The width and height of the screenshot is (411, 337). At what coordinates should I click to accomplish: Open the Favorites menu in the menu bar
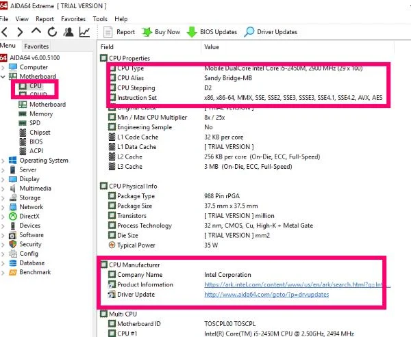73,19
